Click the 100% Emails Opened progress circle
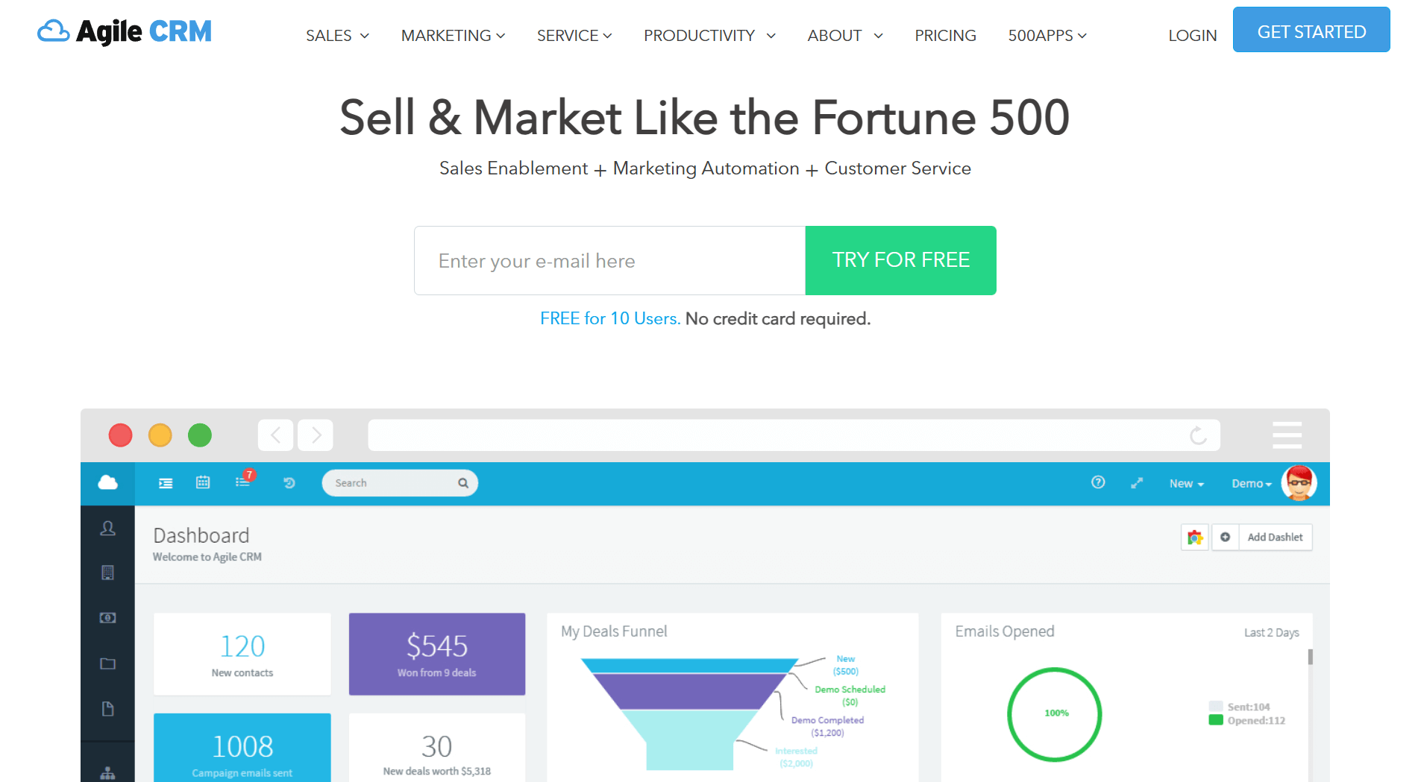Viewport: 1418px width, 782px height. [x=1054, y=714]
